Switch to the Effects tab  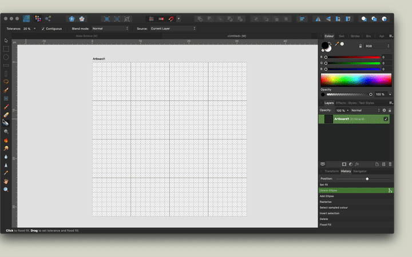pos(341,103)
